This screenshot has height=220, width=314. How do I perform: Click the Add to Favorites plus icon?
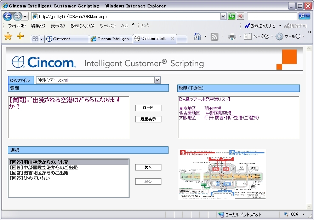(20, 36)
